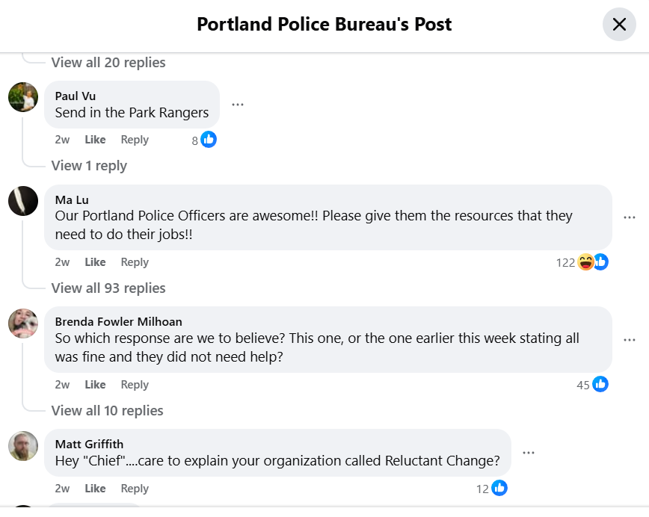This screenshot has height=517, width=649.
Task: Expand all 10 replies under Brenda's comment
Action: click(x=106, y=410)
